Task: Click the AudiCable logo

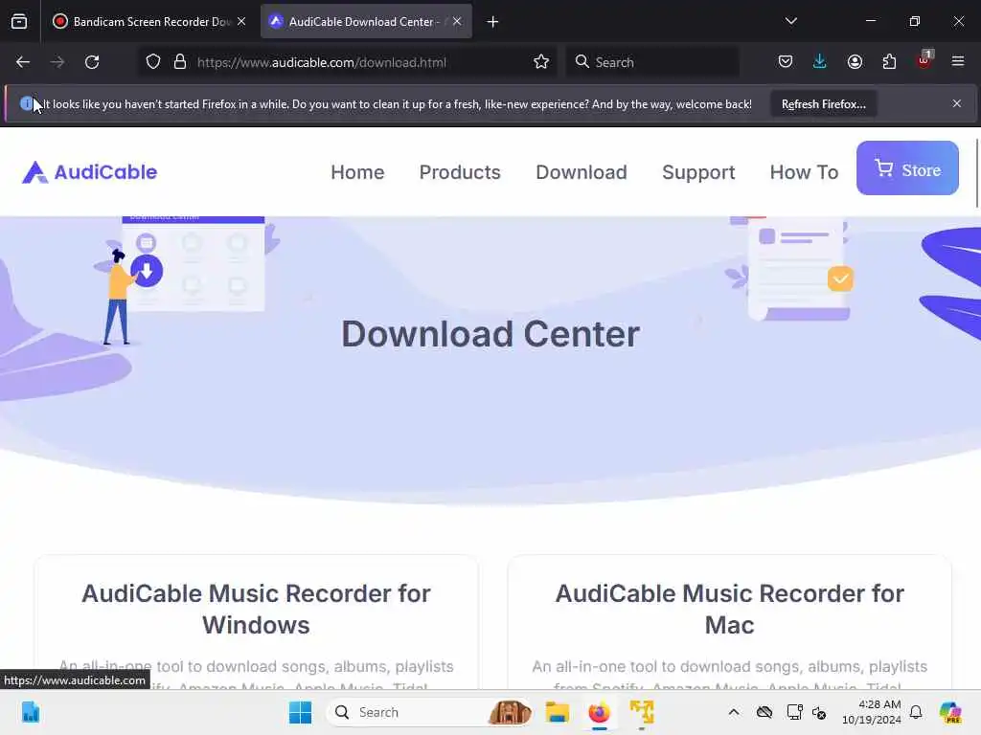Action: coord(89,172)
